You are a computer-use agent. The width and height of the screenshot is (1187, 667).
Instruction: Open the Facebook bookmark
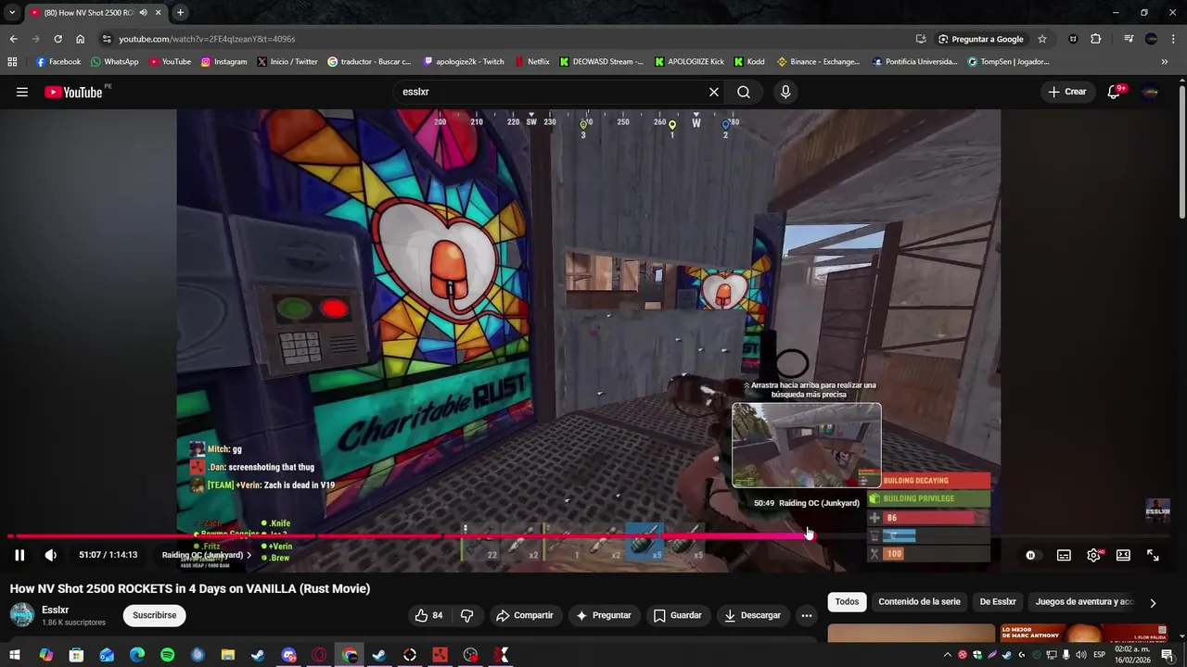58,62
